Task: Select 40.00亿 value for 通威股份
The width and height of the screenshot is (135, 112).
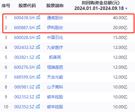Action: pos(120,18)
